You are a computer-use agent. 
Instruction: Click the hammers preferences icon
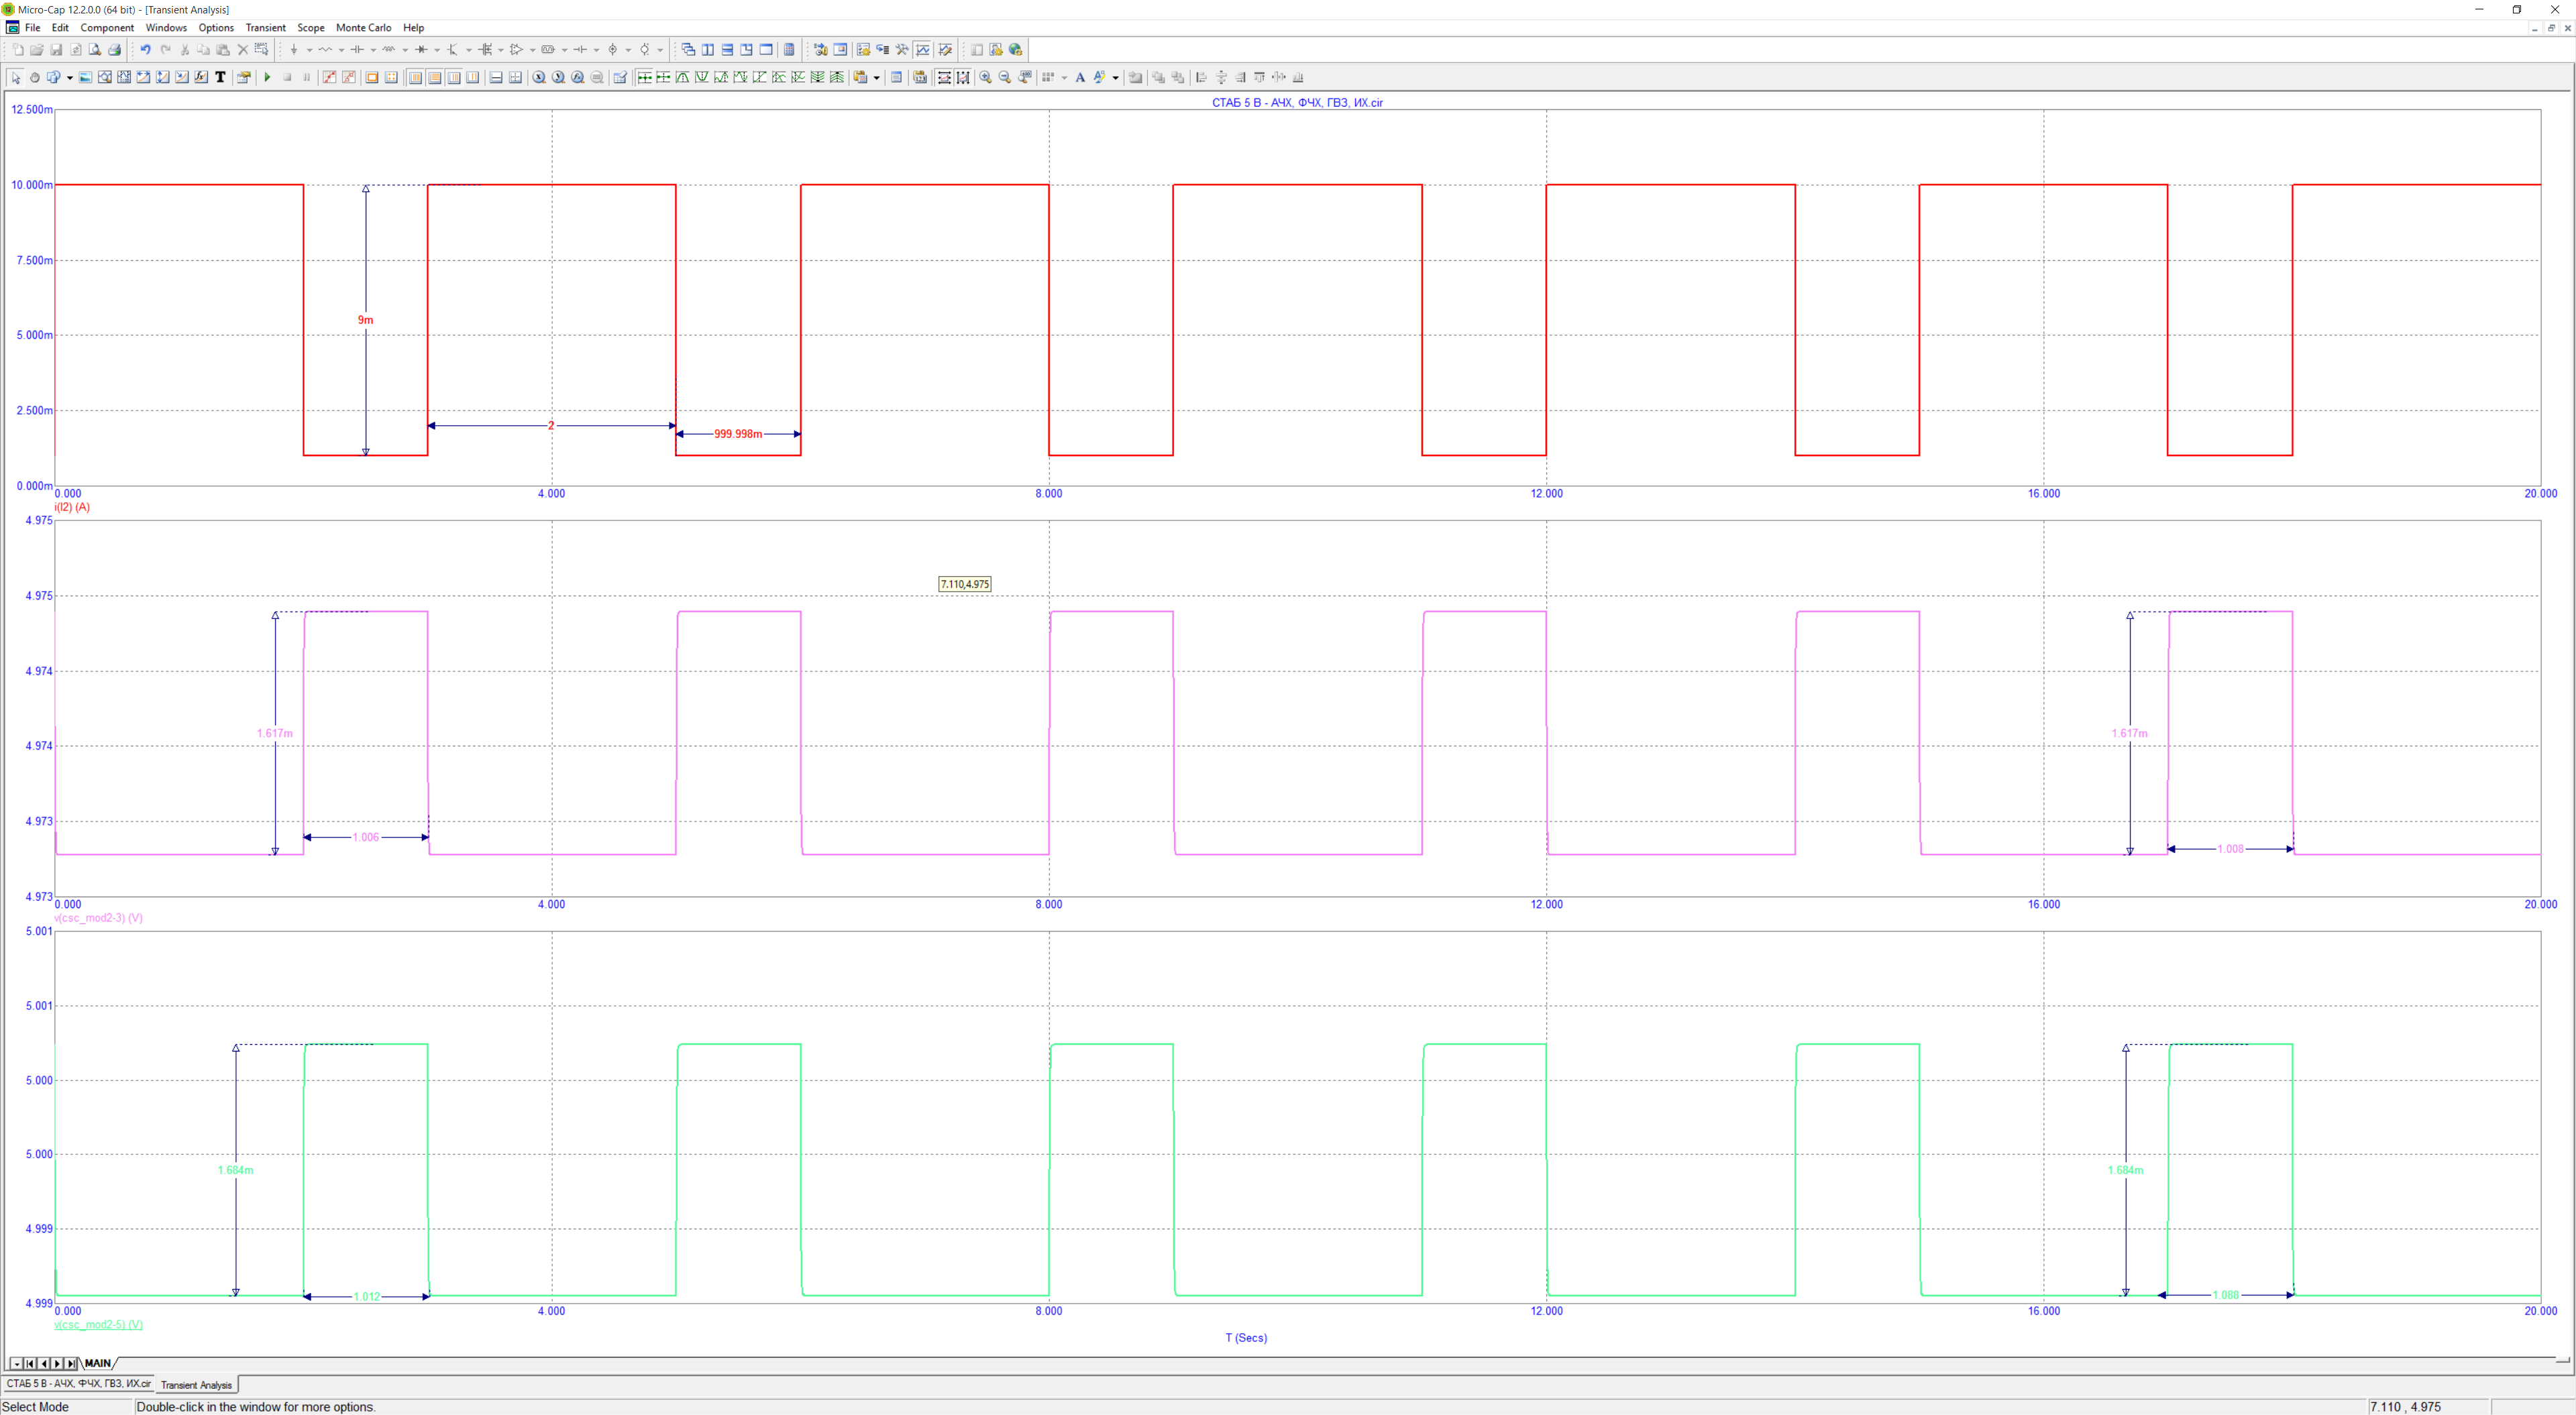coord(902,49)
